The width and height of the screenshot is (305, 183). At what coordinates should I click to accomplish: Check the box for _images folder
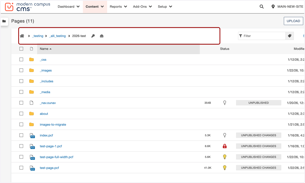(21, 70)
